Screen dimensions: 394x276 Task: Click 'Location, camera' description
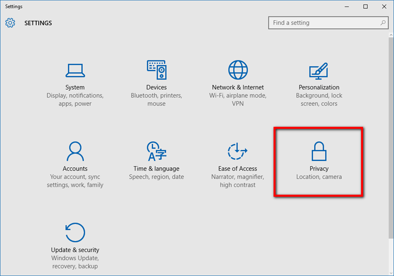coord(319,177)
